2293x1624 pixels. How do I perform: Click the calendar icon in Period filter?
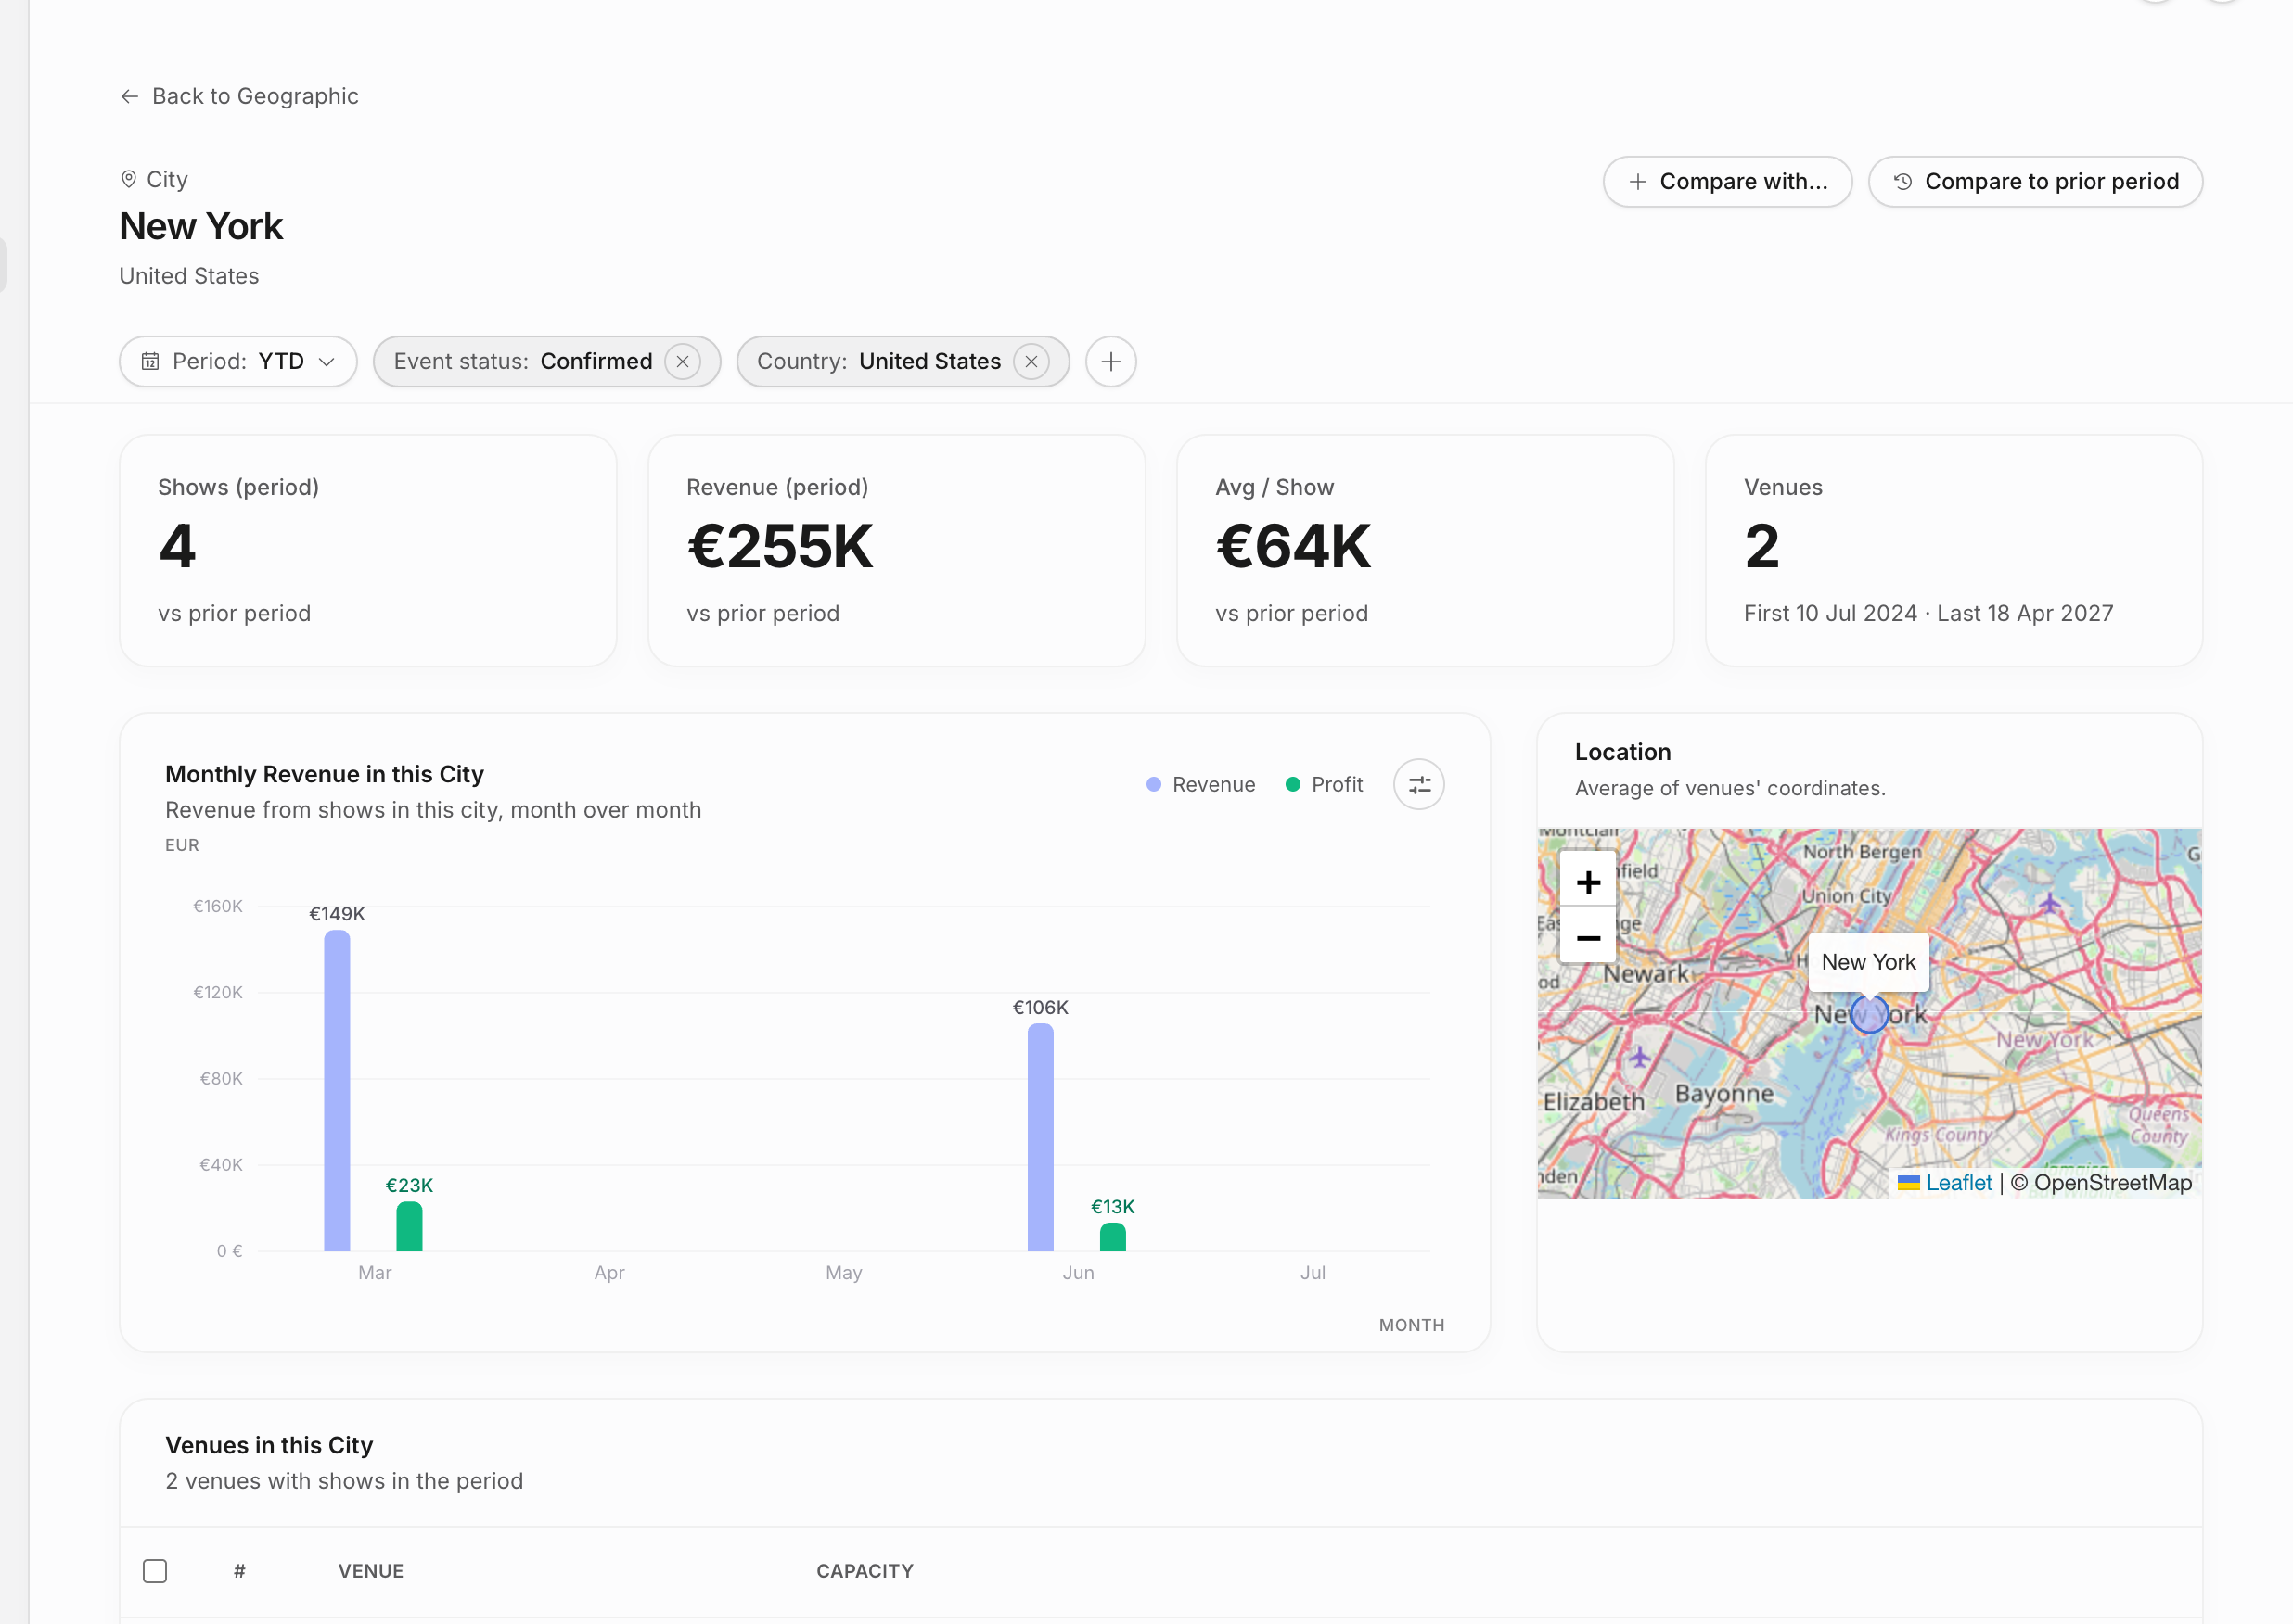tap(150, 361)
